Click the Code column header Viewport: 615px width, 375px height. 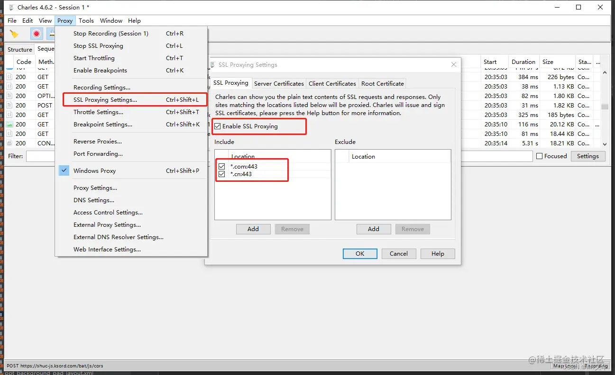click(24, 62)
